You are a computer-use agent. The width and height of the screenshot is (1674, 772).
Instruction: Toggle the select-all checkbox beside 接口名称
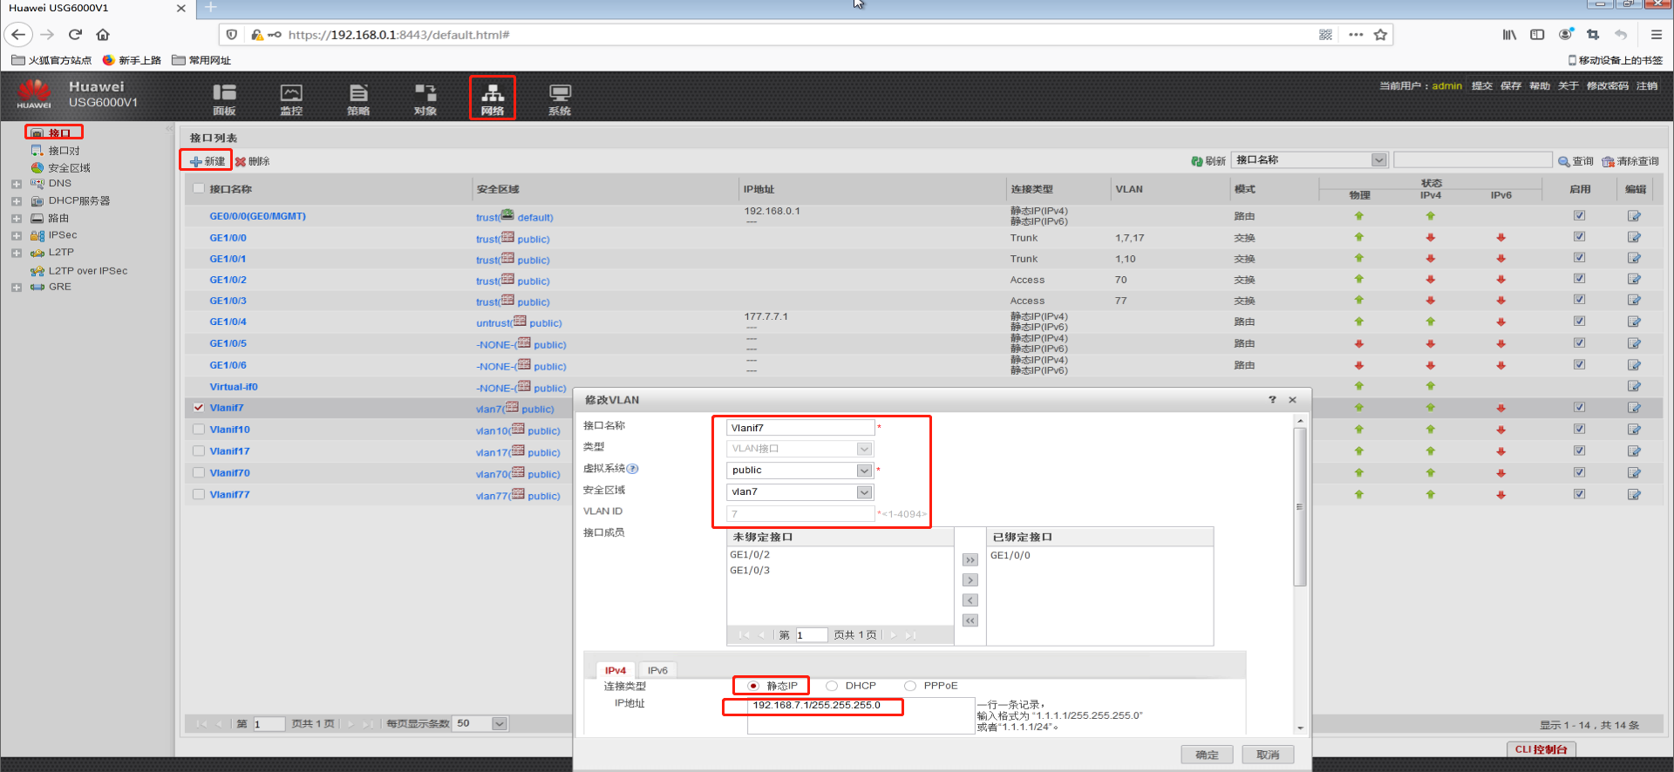199,188
